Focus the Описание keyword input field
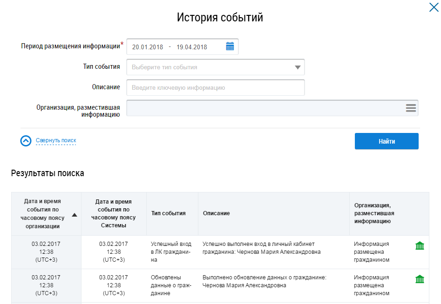The height and width of the screenshot is (304, 441). [x=215, y=87]
